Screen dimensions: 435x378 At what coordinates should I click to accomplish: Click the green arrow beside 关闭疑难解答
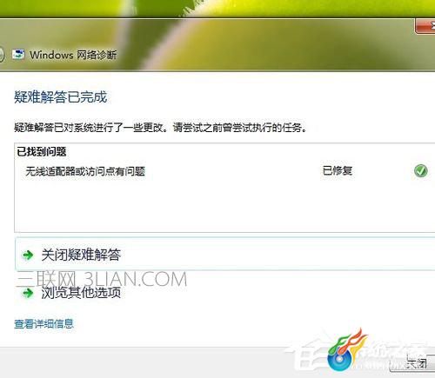tap(28, 255)
